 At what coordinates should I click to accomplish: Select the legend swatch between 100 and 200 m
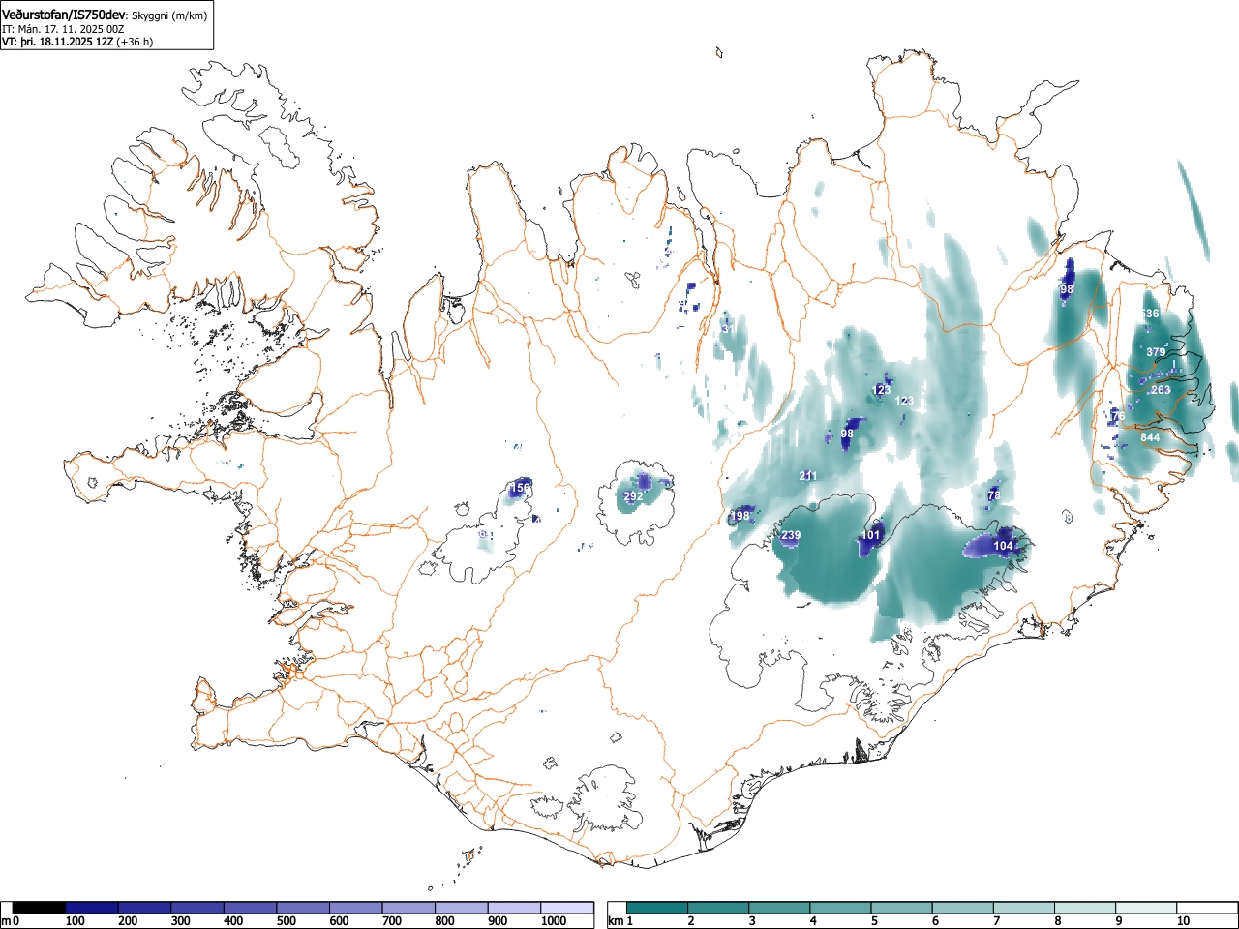(92, 908)
